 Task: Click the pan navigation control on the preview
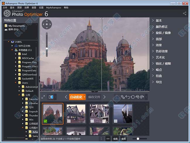tap(47, 24)
